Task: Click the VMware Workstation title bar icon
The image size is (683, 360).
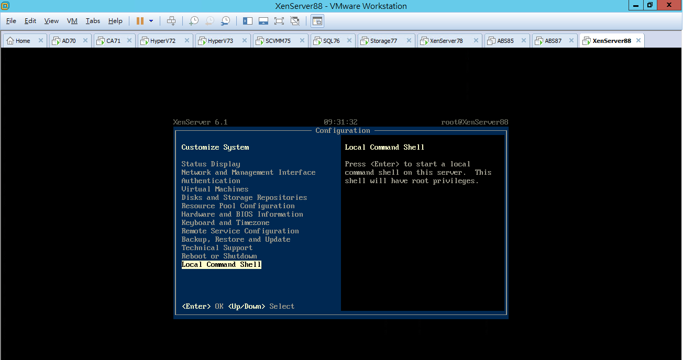Action: [5, 6]
